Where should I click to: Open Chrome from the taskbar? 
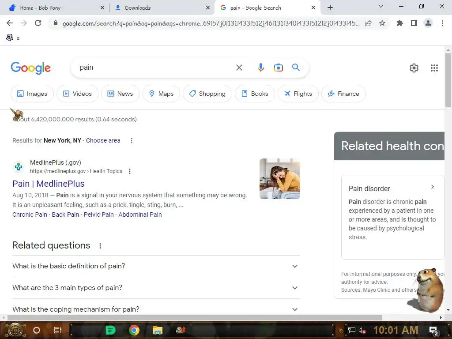coord(134,330)
